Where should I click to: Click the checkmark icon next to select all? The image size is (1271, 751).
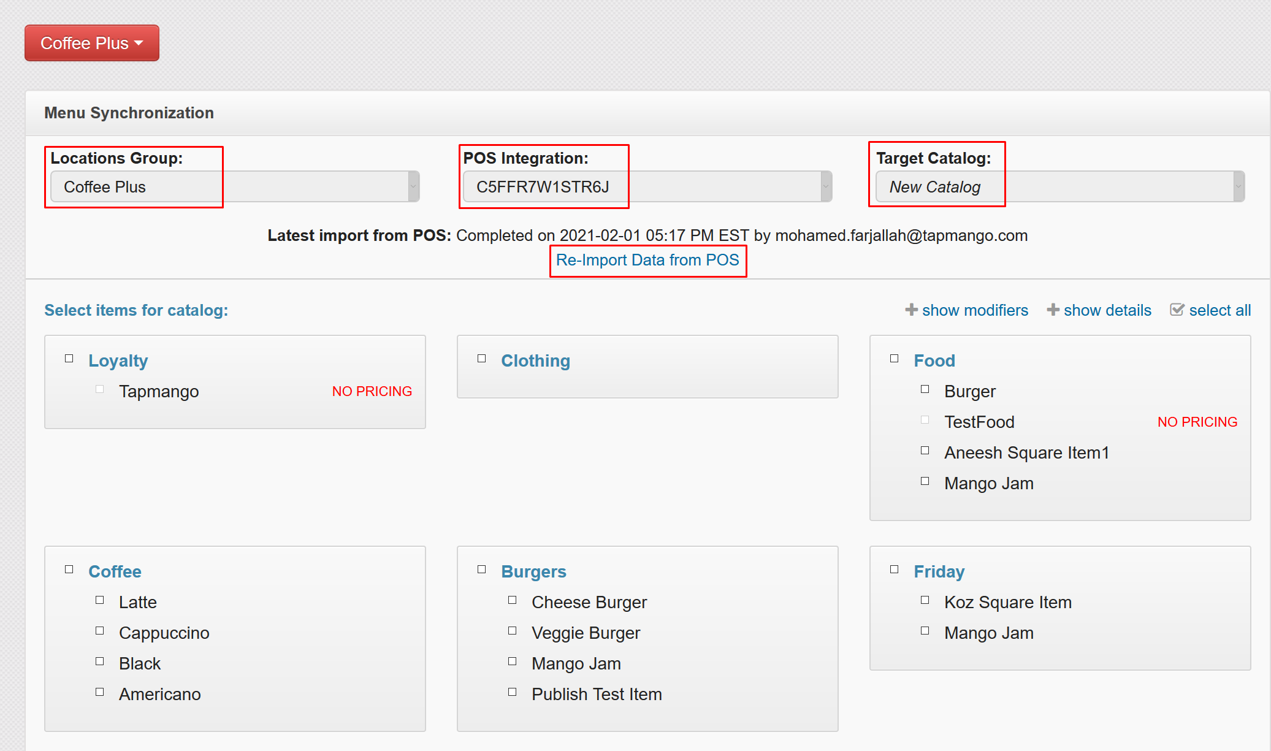pos(1177,310)
